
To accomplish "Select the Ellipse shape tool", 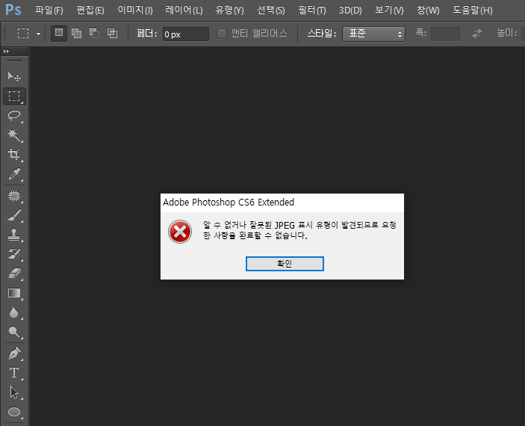I will pyautogui.click(x=14, y=412).
